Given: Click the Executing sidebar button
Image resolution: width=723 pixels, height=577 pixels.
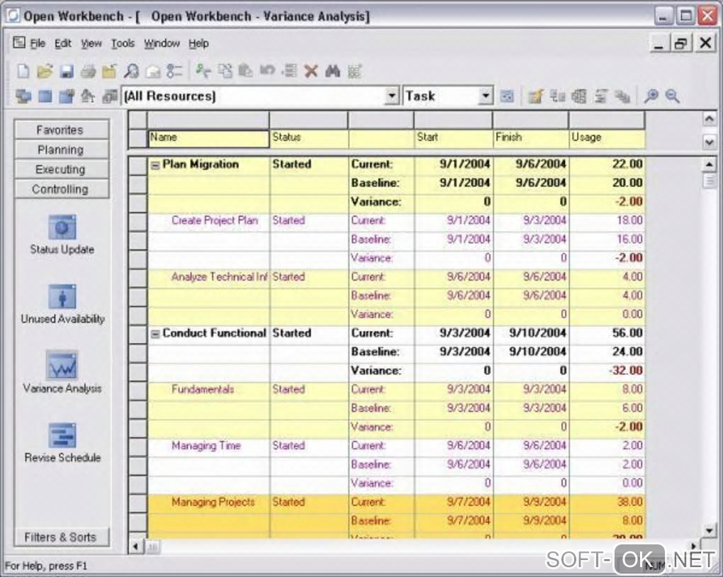Looking at the screenshot, I should [62, 169].
